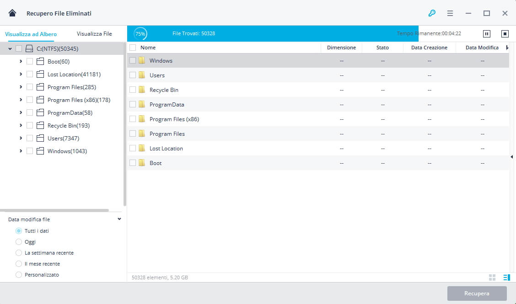Click the File Trovati: 50328 label
Screen dimensions: 516x304
click(x=194, y=33)
